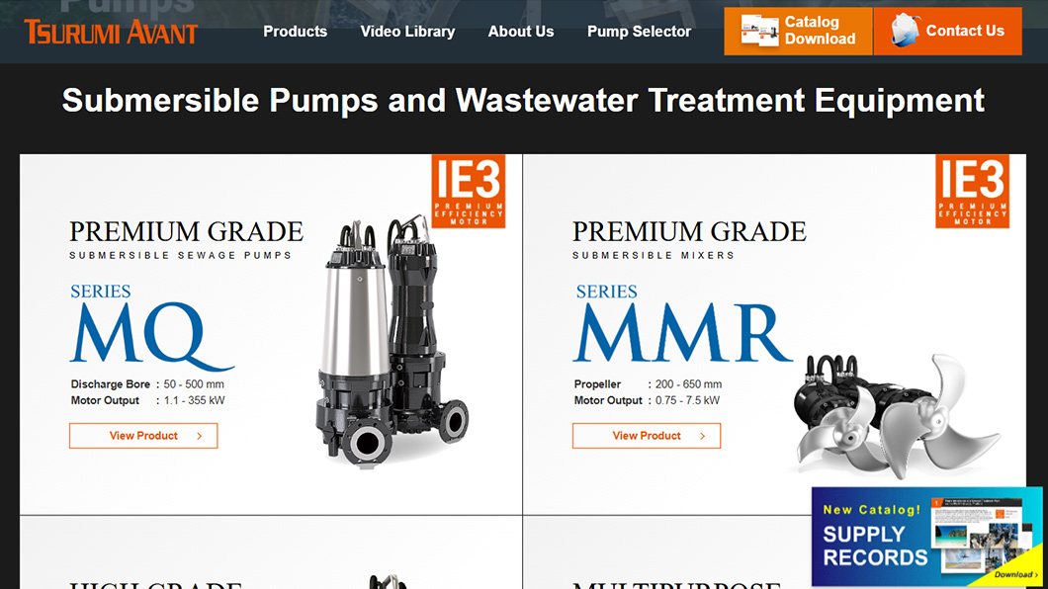Click the Contact Us envelope icon
The height and width of the screenshot is (589, 1048).
click(905, 30)
